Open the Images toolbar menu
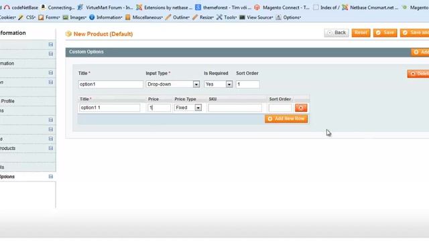 tap(74, 17)
